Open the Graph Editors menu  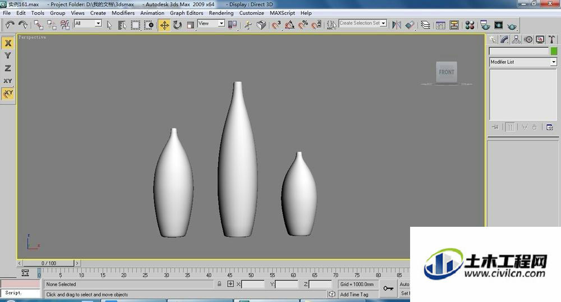point(186,13)
